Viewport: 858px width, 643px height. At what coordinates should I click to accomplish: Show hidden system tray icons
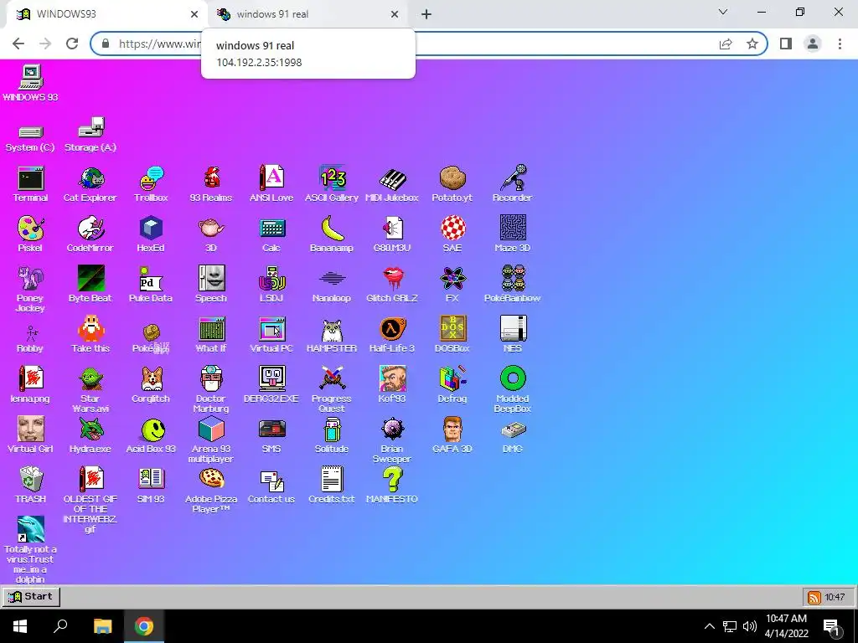pyautogui.click(x=709, y=626)
